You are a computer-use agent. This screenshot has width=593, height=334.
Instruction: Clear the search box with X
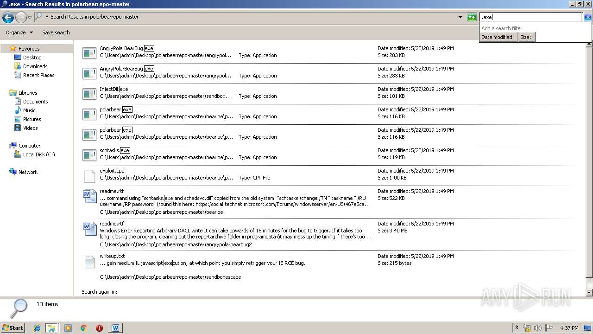[x=587, y=17]
